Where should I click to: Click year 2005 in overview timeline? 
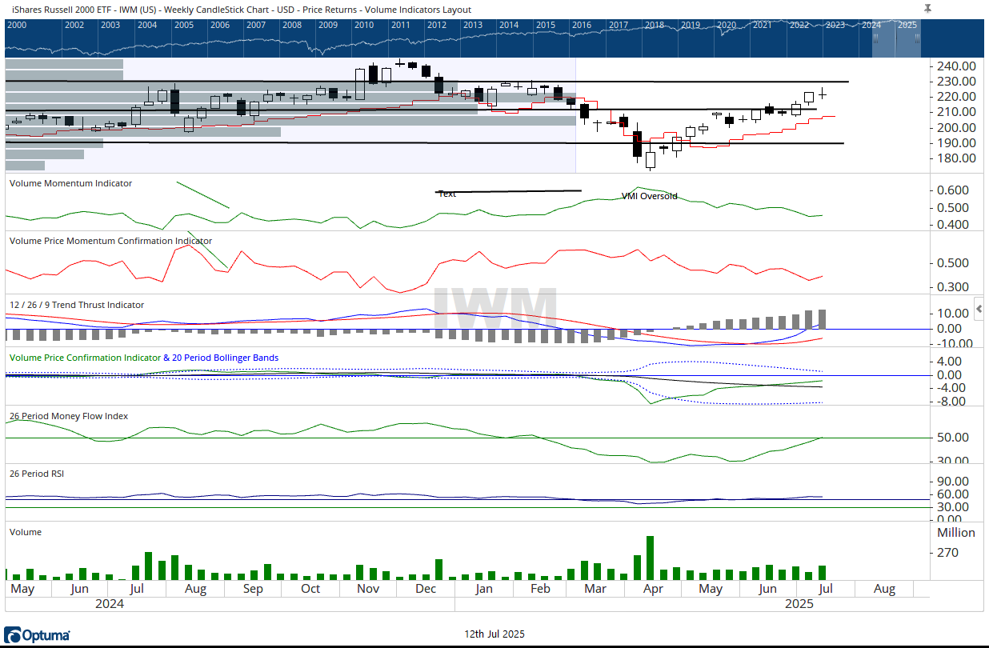click(x=183, y=25)
